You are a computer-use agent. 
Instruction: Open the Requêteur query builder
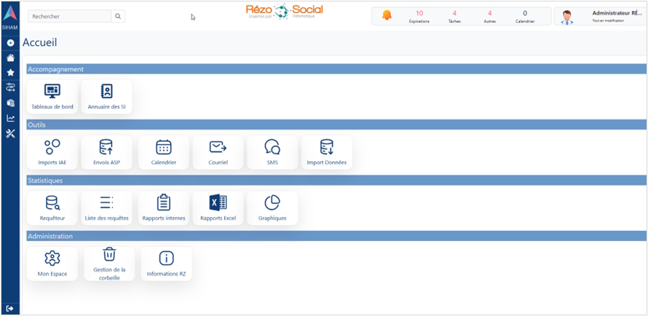[52, 208]
